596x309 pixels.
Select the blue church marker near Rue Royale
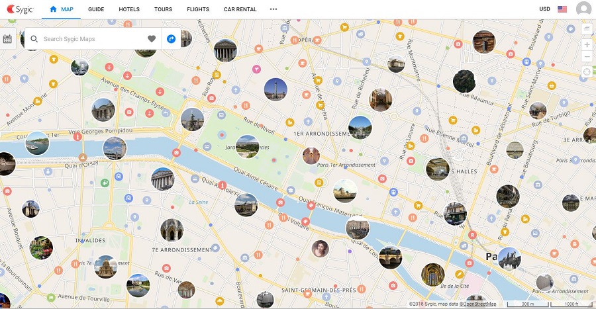point(236,90)
